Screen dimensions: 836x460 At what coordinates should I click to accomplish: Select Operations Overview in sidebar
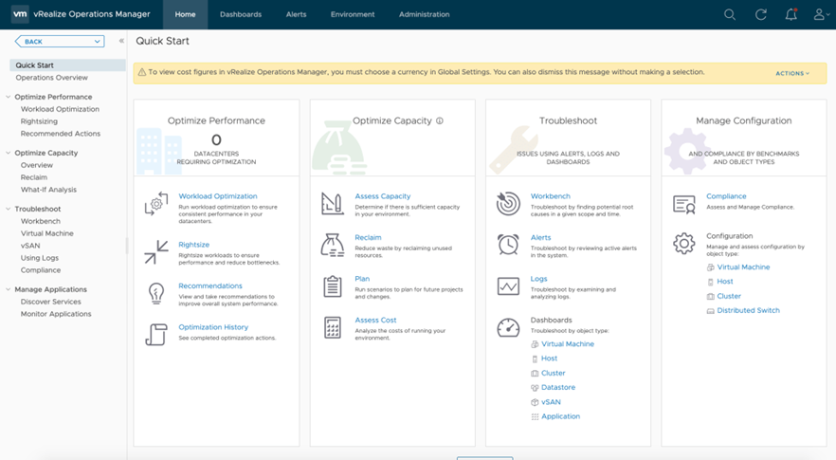(x=52, y=78)
